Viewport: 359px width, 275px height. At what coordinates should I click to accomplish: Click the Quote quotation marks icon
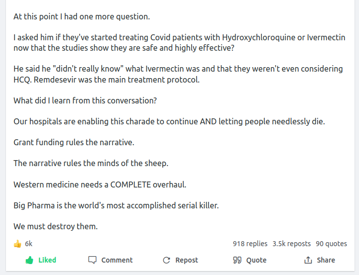[x=237, y=260]
